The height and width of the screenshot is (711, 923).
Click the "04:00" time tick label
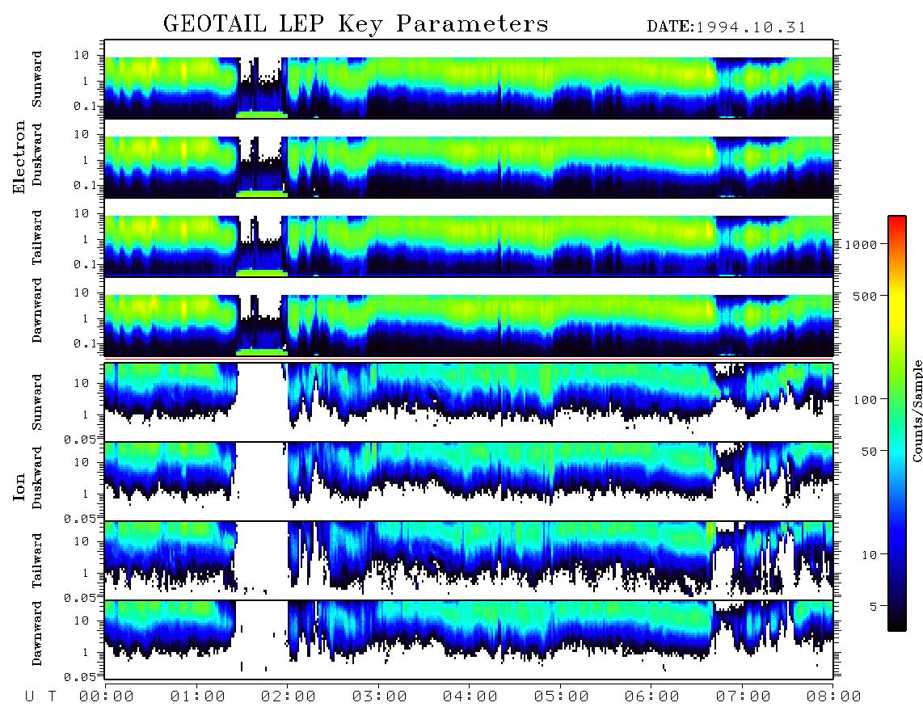click(x=470, y=697)
